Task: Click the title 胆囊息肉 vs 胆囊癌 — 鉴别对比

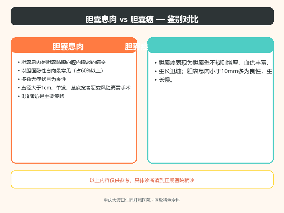Action: click(142, 20)
